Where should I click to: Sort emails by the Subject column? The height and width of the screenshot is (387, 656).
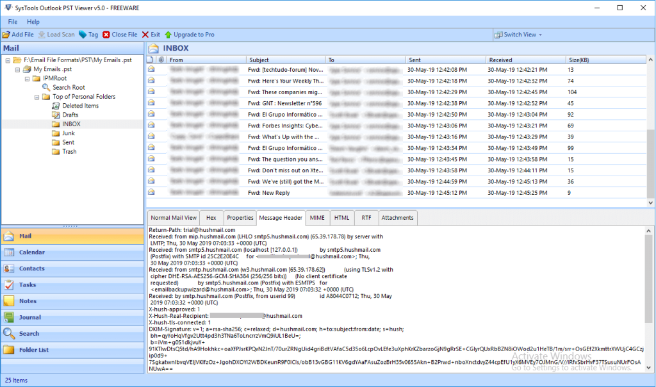pos(285,60)
